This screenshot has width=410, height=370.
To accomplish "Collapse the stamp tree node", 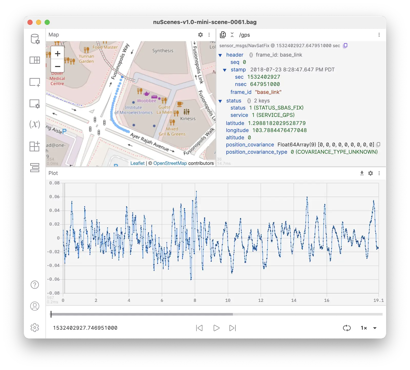I will click(x=225, y=70).
